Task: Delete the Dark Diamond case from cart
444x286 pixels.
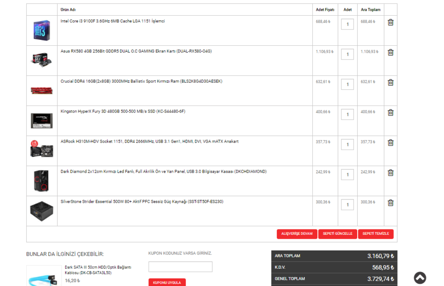Action: (391, 173)
